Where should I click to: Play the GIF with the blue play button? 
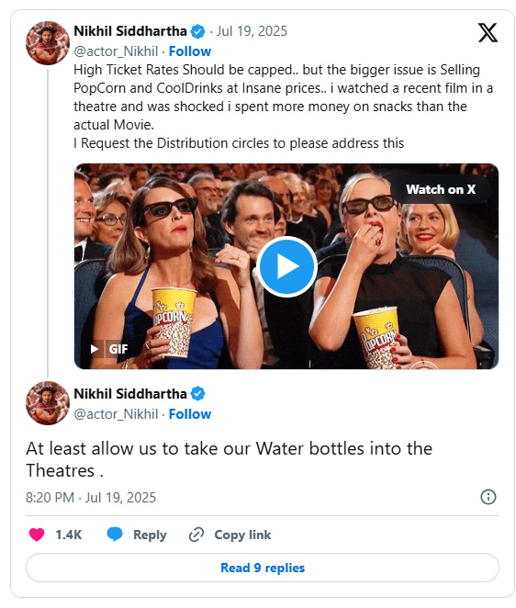click(286, 266)
